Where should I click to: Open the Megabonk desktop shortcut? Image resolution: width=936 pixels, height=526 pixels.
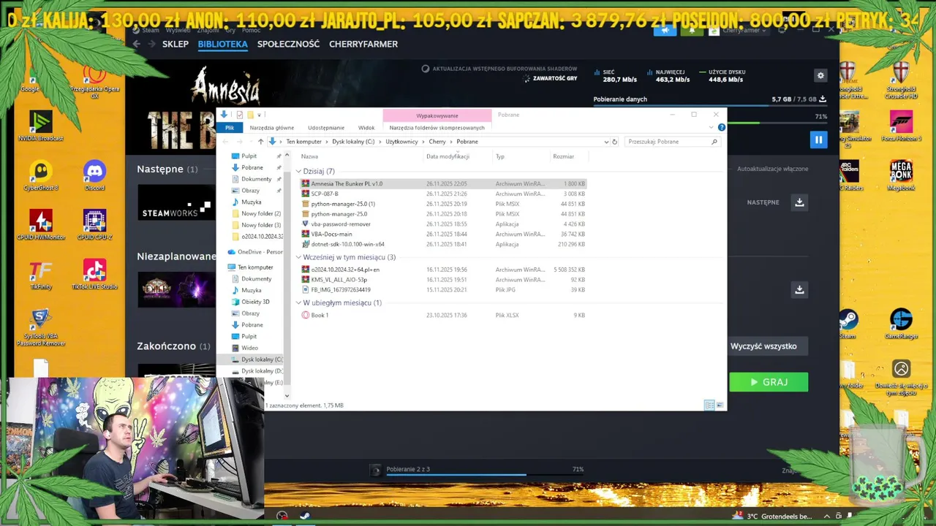pyautogui.click(x=901, y=175)
